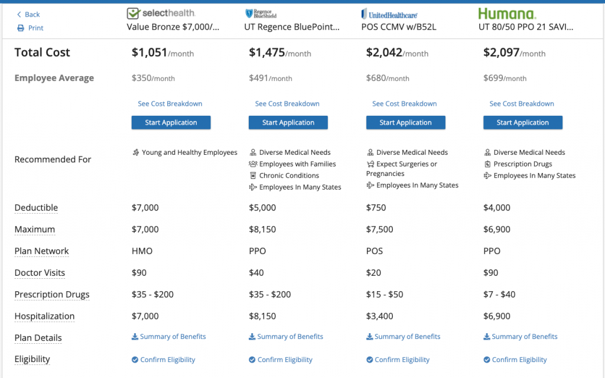Confirm Eligibility for UnitedHealthcare plan

pos(398,360)
